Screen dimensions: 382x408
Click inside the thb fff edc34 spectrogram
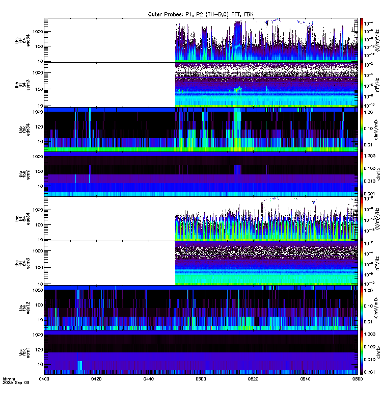[x=201, y=40]
